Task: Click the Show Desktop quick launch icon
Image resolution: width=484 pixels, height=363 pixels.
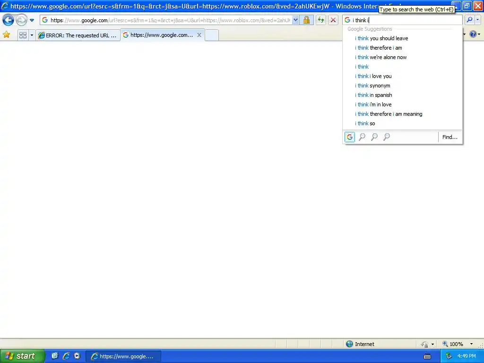Action: [55, 356]
